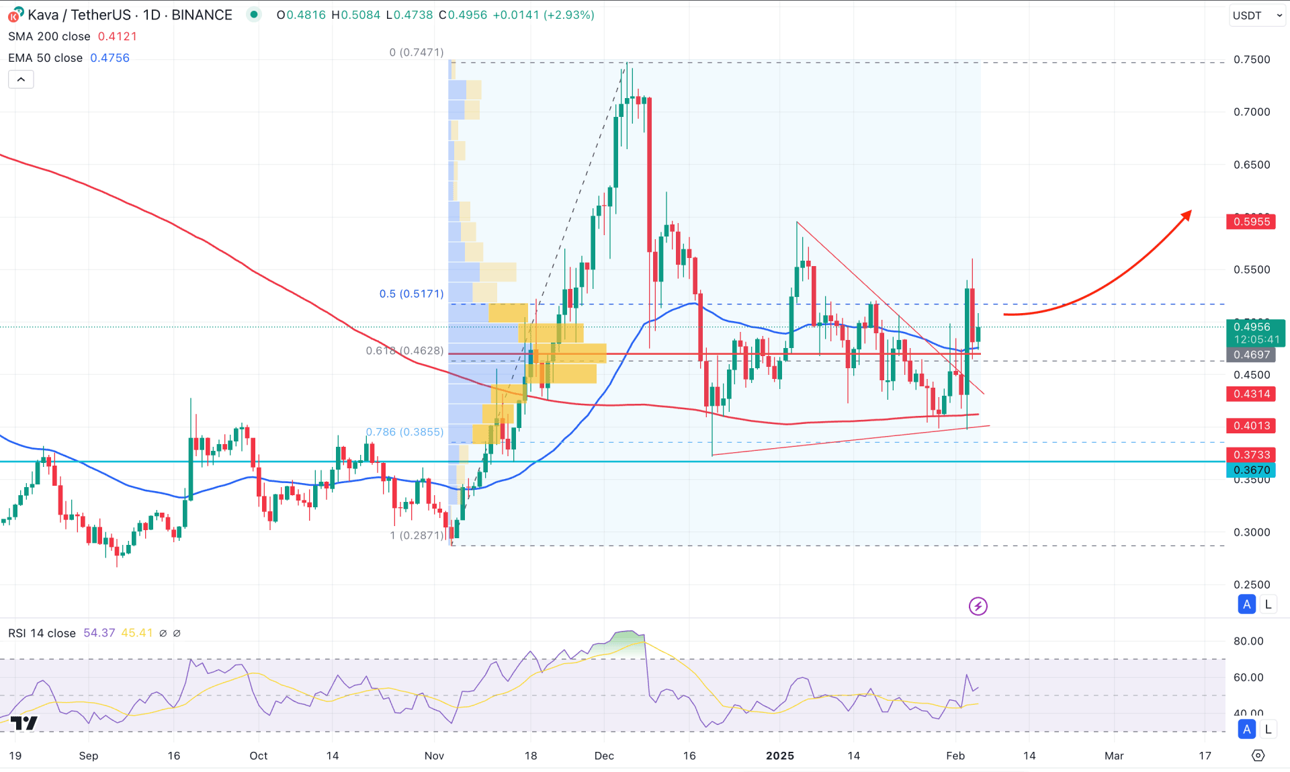Viewport: 1290px width, 772px height.
Task: Click the 0.4697 gray price label
Action: point(1251,354)
